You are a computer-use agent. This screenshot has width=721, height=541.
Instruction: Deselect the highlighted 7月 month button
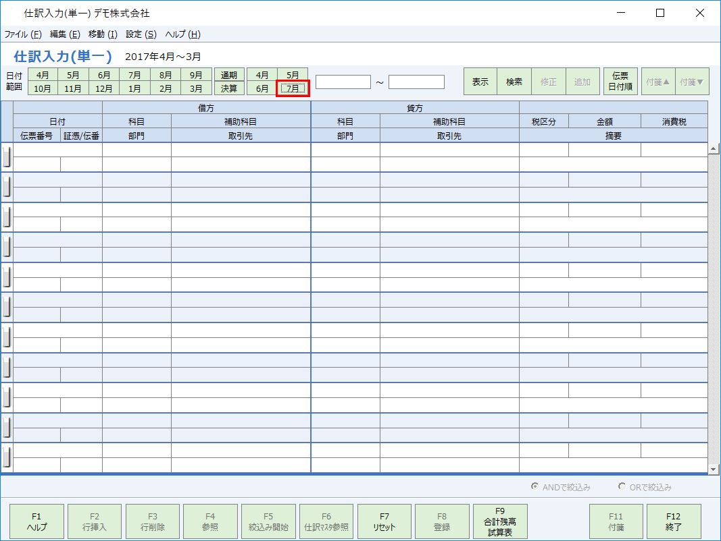[292, 88]
